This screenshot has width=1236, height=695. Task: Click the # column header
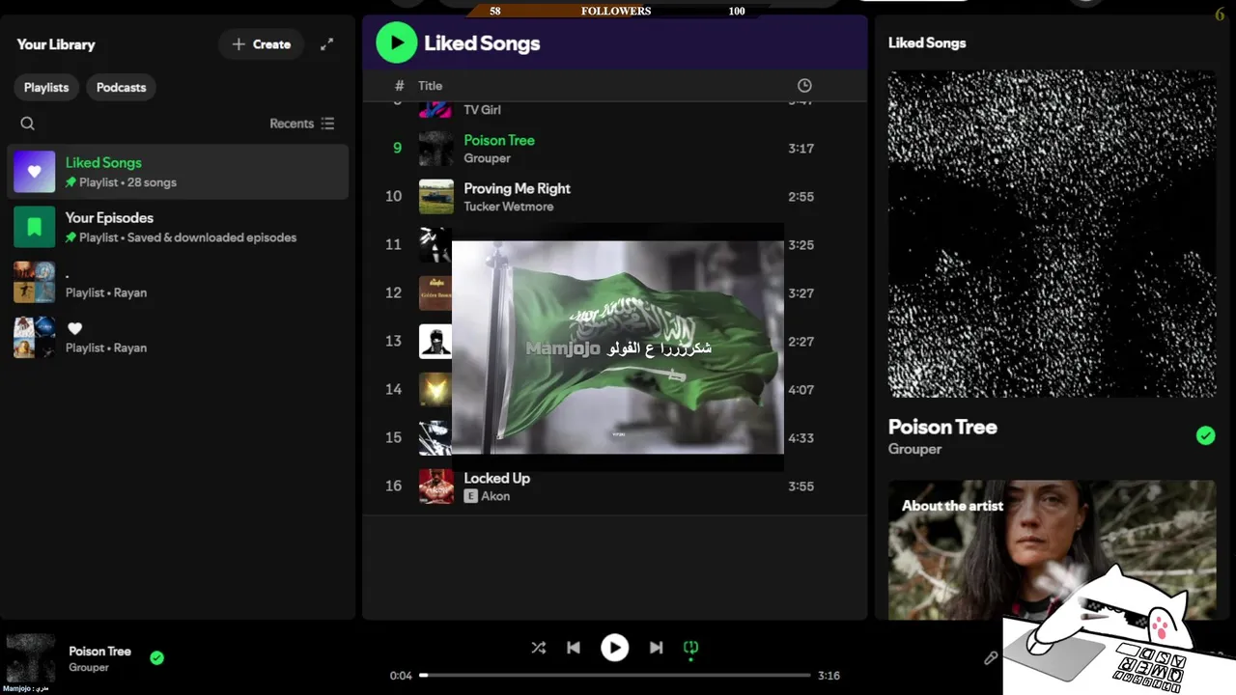pyautogui.click(x=399, y=86)
